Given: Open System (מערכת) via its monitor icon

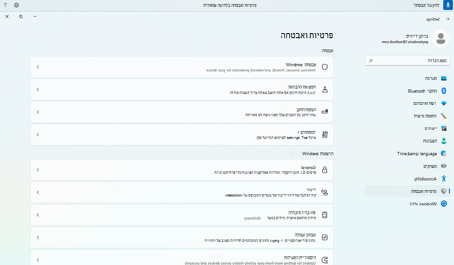Looking at the screenshot, I should pos(444,79).
